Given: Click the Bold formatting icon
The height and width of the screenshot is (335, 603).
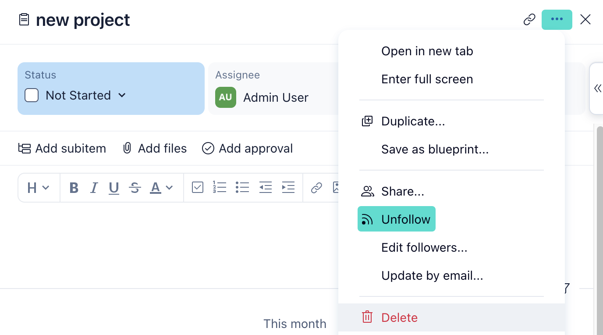Looking at the screenshot, I should [74, 188].
